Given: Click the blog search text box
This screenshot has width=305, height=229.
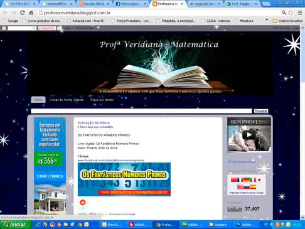Looking at the screenshot, I should [141, 111].
